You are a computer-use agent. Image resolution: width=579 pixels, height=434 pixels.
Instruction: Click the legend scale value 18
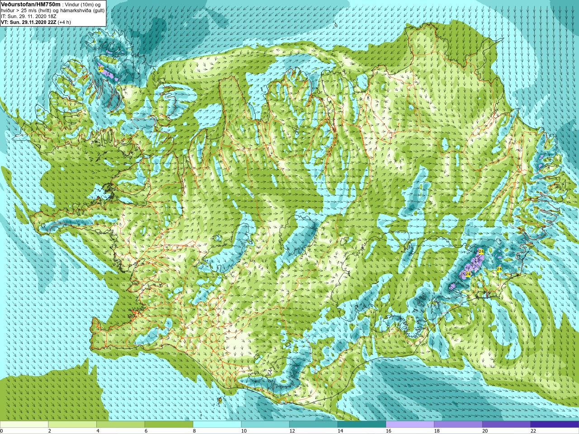(x=437, y=431)
